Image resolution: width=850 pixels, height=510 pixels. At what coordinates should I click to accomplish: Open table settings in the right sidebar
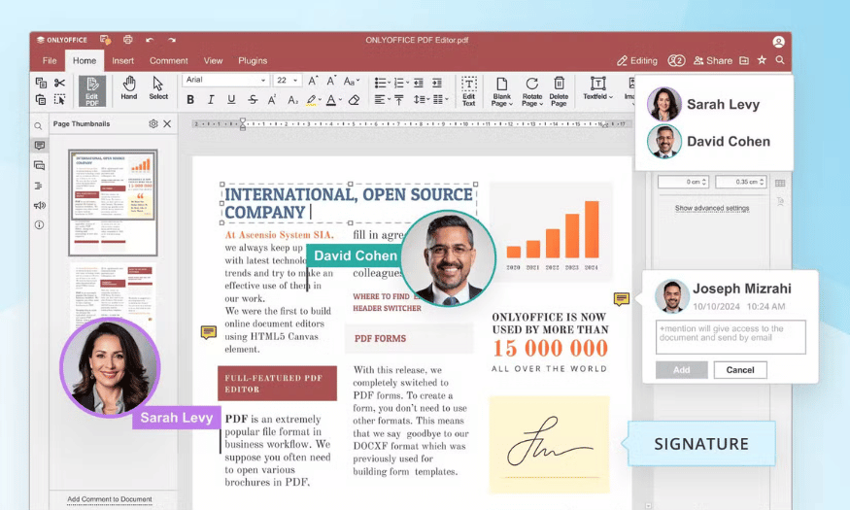[x=780, y=184]
